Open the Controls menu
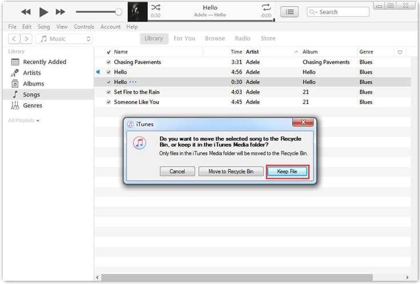 (x=84, y=27)
